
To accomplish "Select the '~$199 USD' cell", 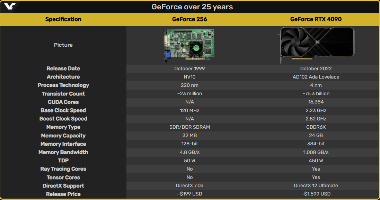I will click(189, 194).
